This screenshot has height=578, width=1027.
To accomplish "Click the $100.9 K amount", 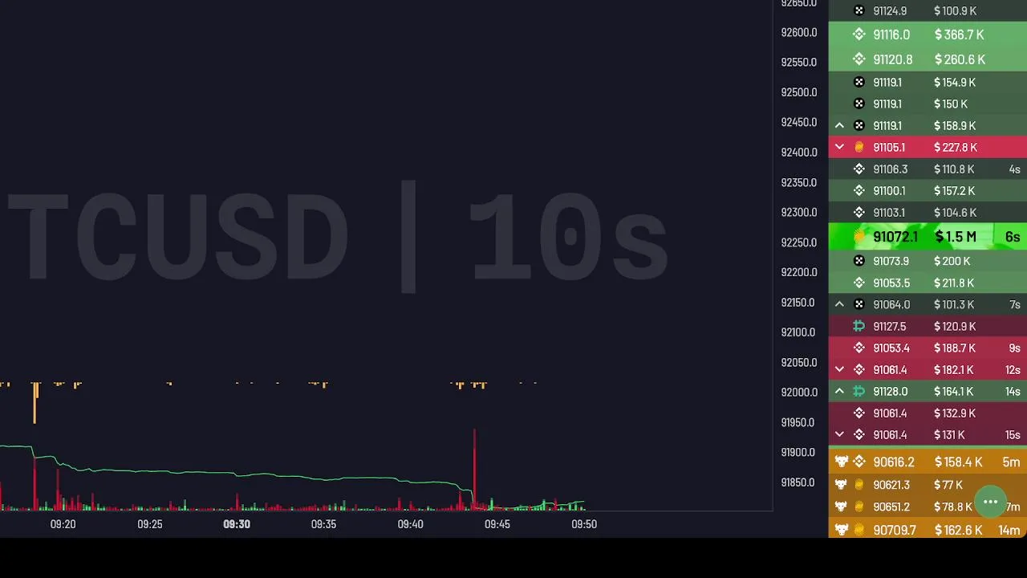I will click(x=955, y=11).
